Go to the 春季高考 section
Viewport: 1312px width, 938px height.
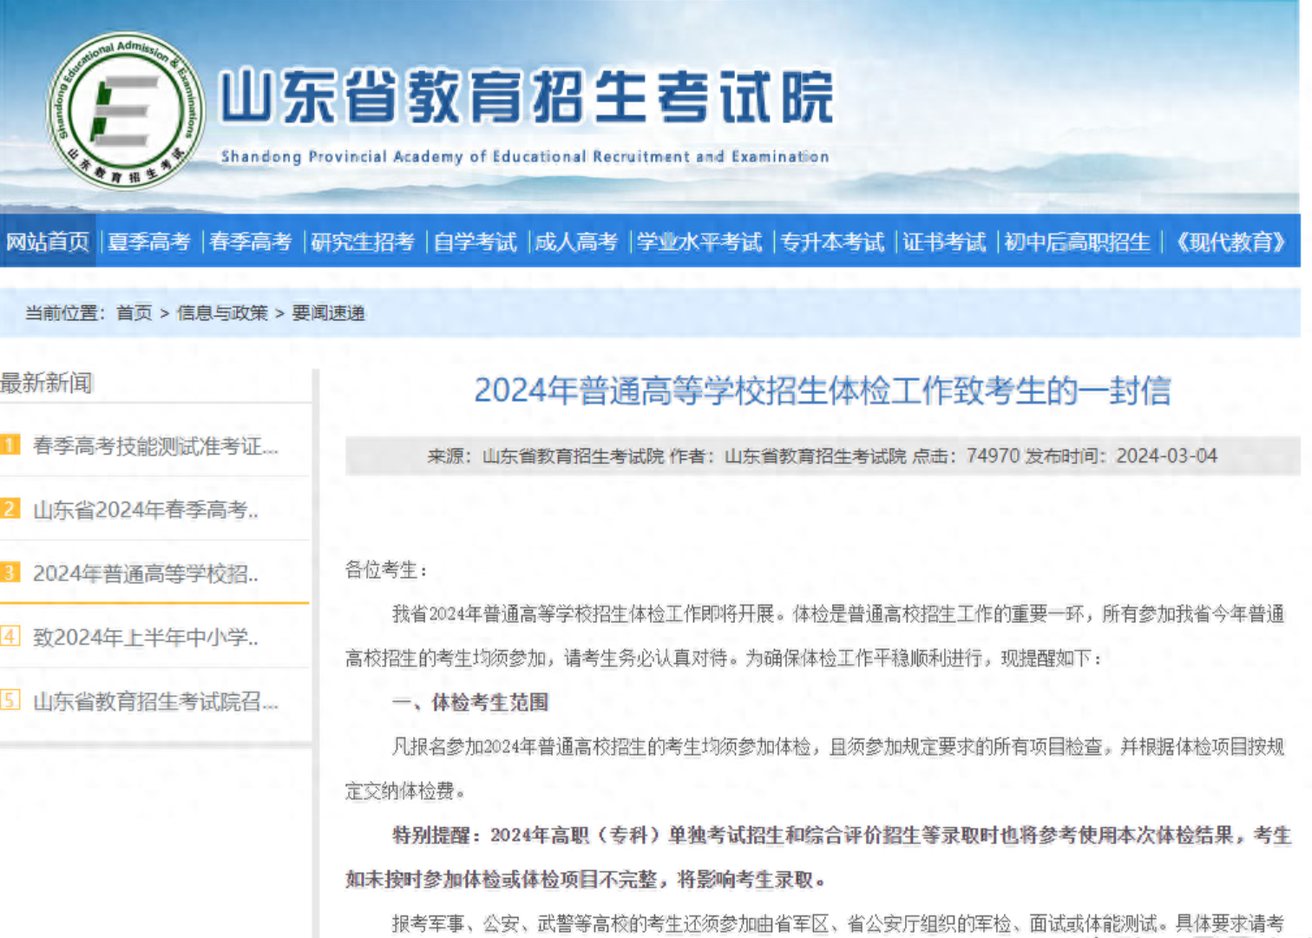[251, 241]
